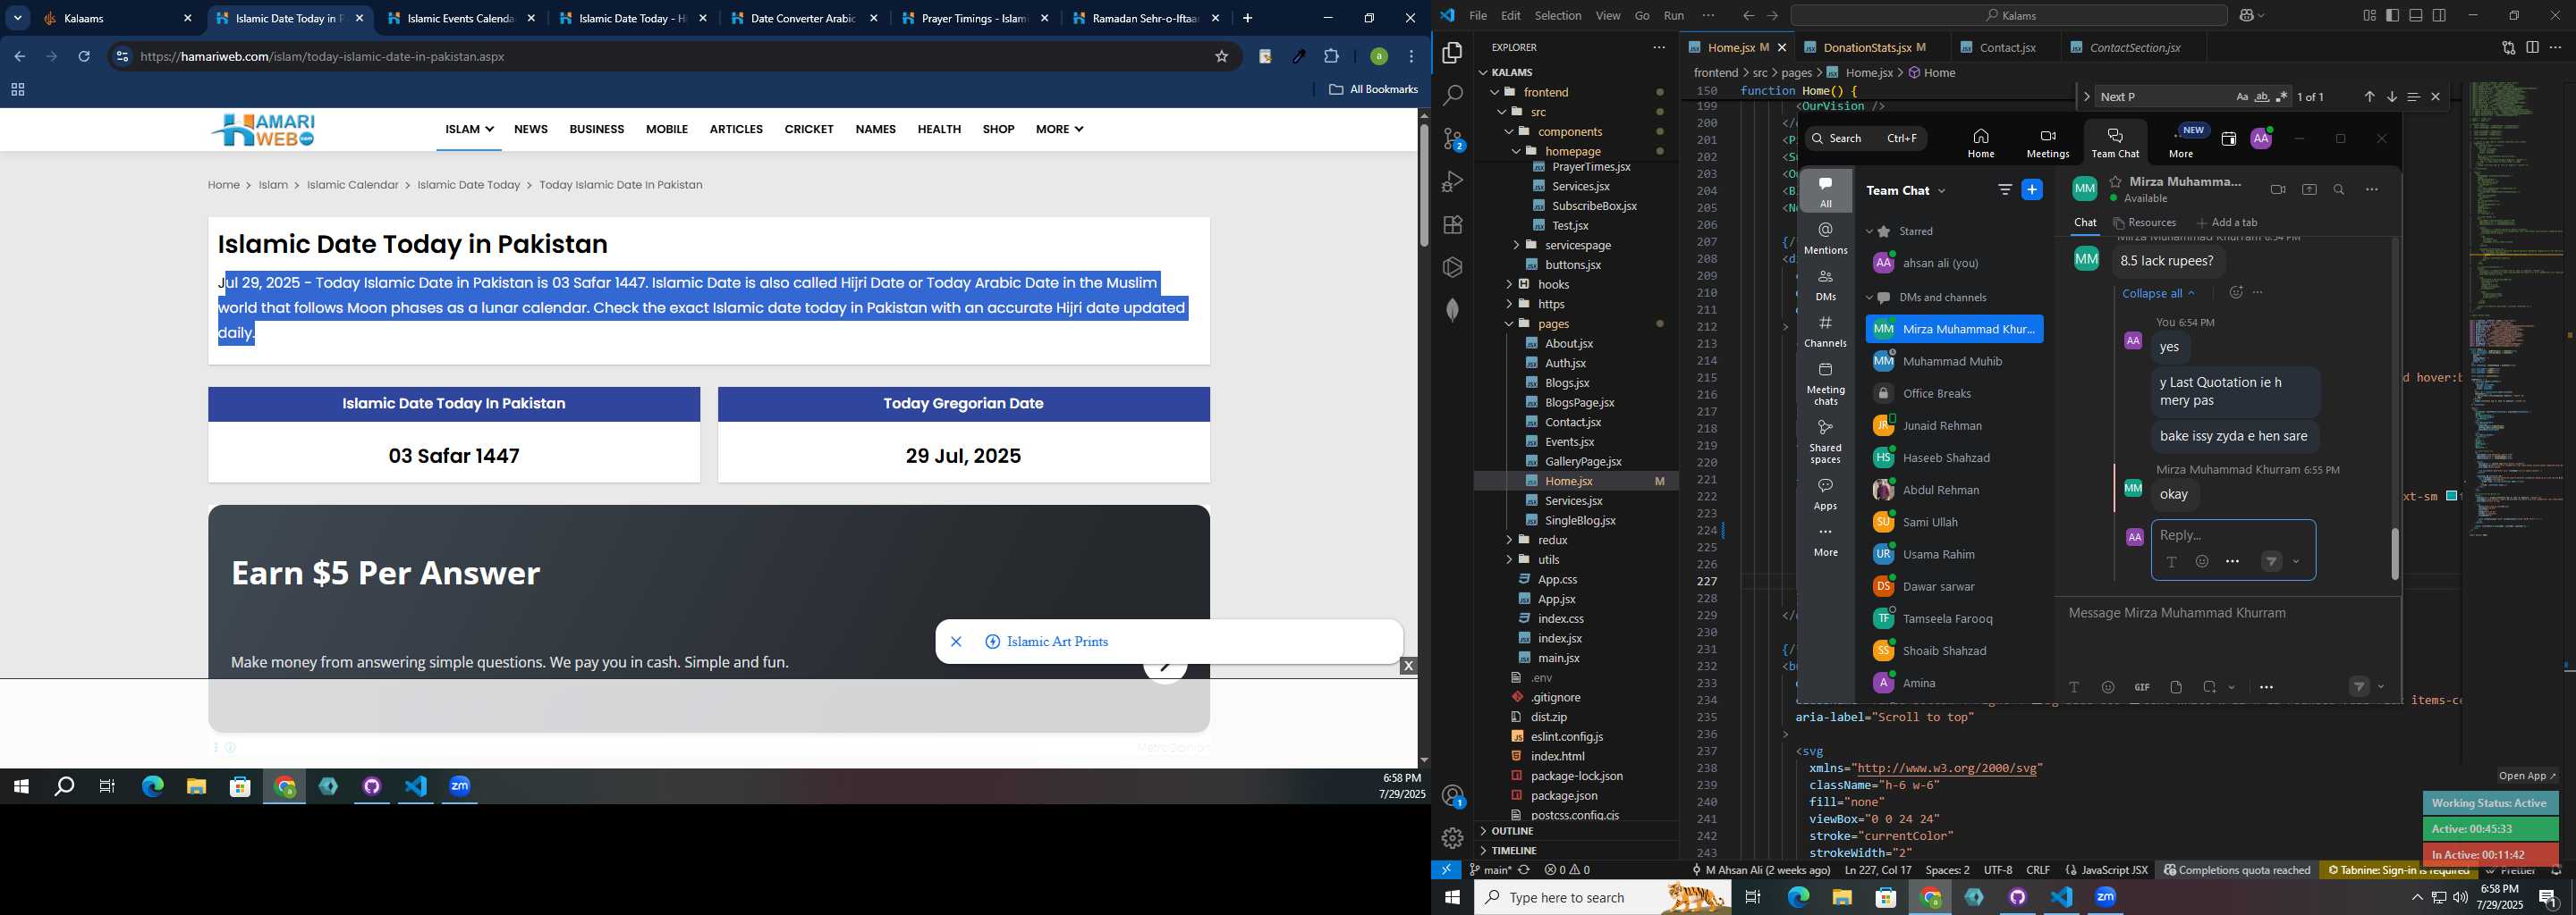This screenshot has height=915, width=2576.
Task: Open the Selection menu in VS Code
Action: coord(1558,16)
